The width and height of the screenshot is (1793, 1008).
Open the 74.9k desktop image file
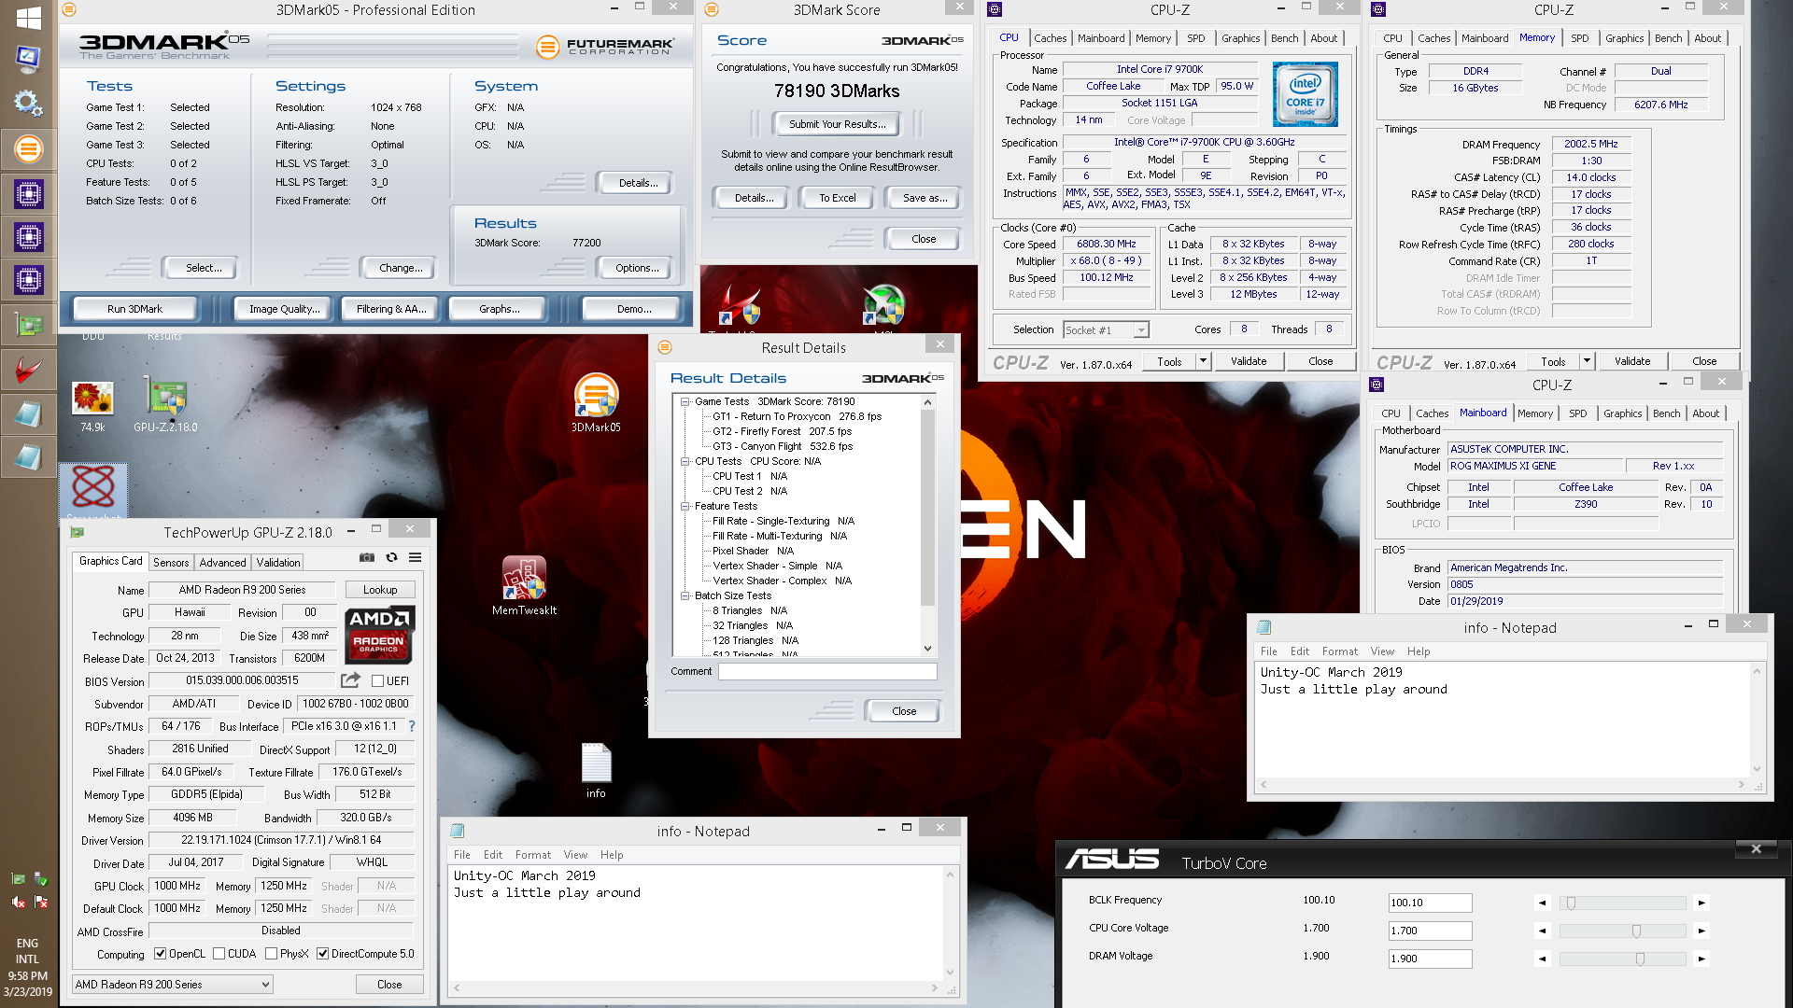[92, 405]
